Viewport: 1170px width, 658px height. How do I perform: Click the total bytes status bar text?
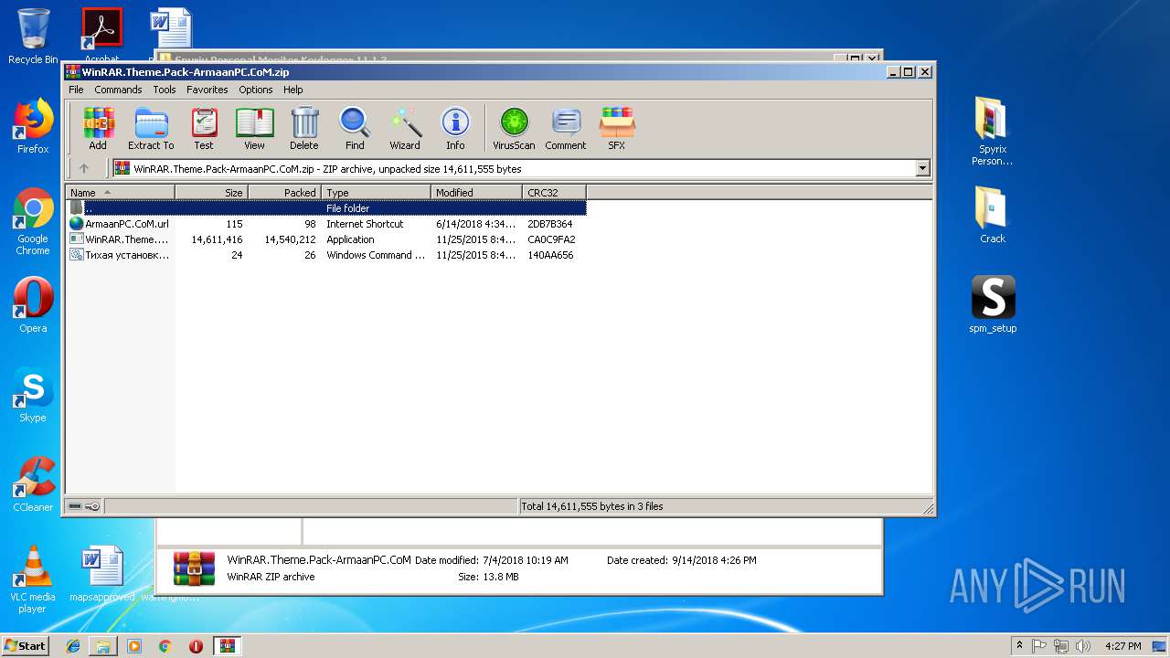(591, 506)
